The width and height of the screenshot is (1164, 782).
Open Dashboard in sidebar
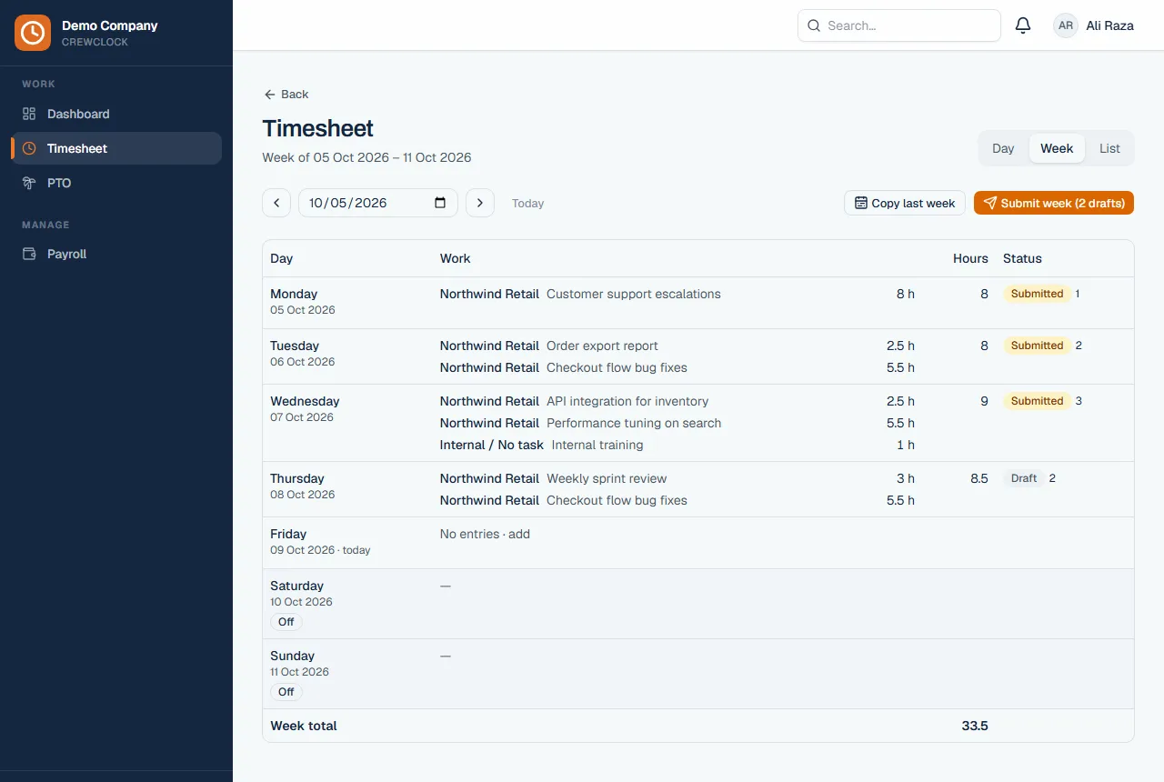coord(116,114)
